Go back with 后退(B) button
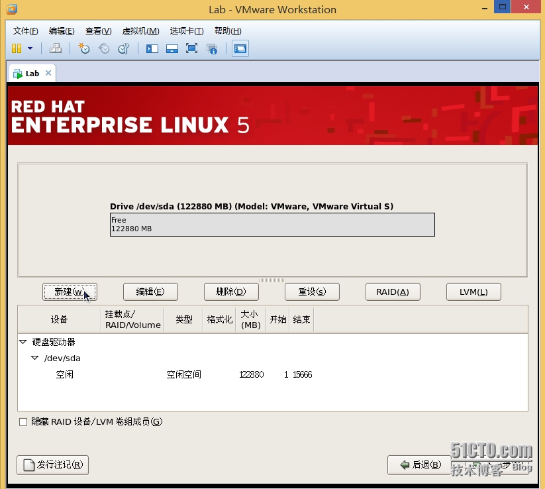The height and width of the screenshot is (489, 545). pyautogui.click(x=420, y=465)
